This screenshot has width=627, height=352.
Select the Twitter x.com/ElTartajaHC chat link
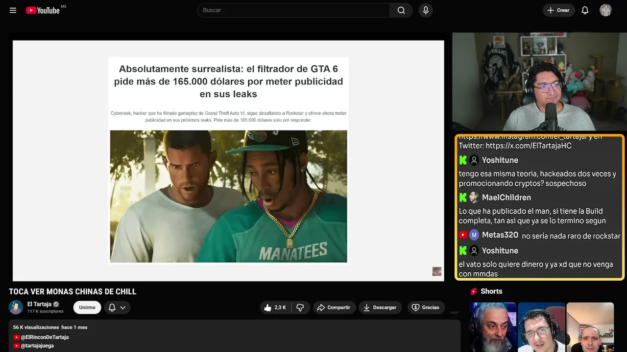529,146
